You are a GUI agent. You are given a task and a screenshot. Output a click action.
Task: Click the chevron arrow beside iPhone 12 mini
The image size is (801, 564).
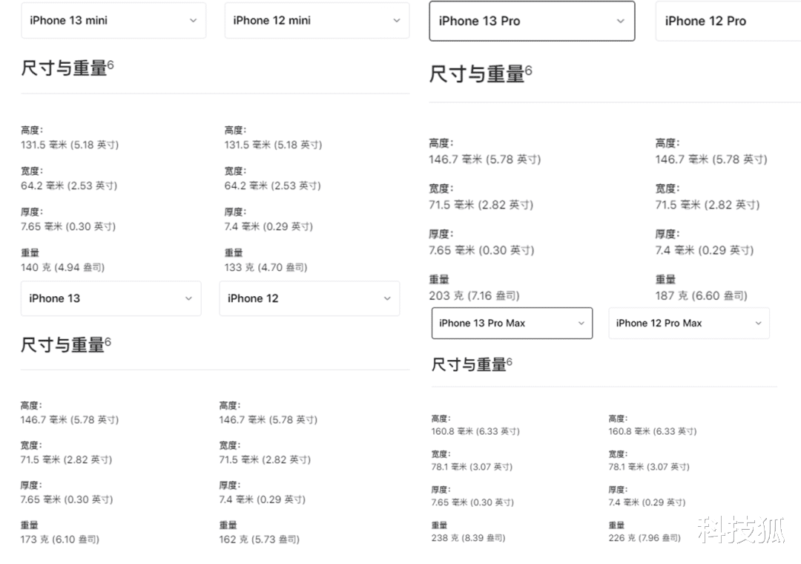(396, 21)
